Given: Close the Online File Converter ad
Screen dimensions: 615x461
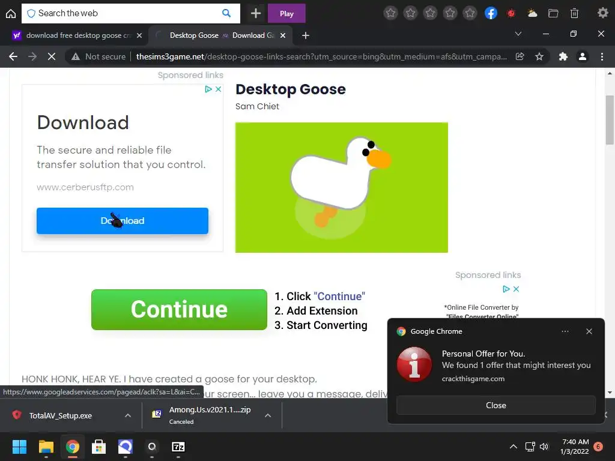Looking at the screenshot, I should 516,289.
